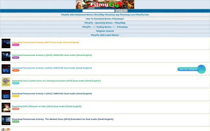Click yellow Dubbed tag under Paranormal Activity 4
210x131 pixels.
click(x=16, y=96)
